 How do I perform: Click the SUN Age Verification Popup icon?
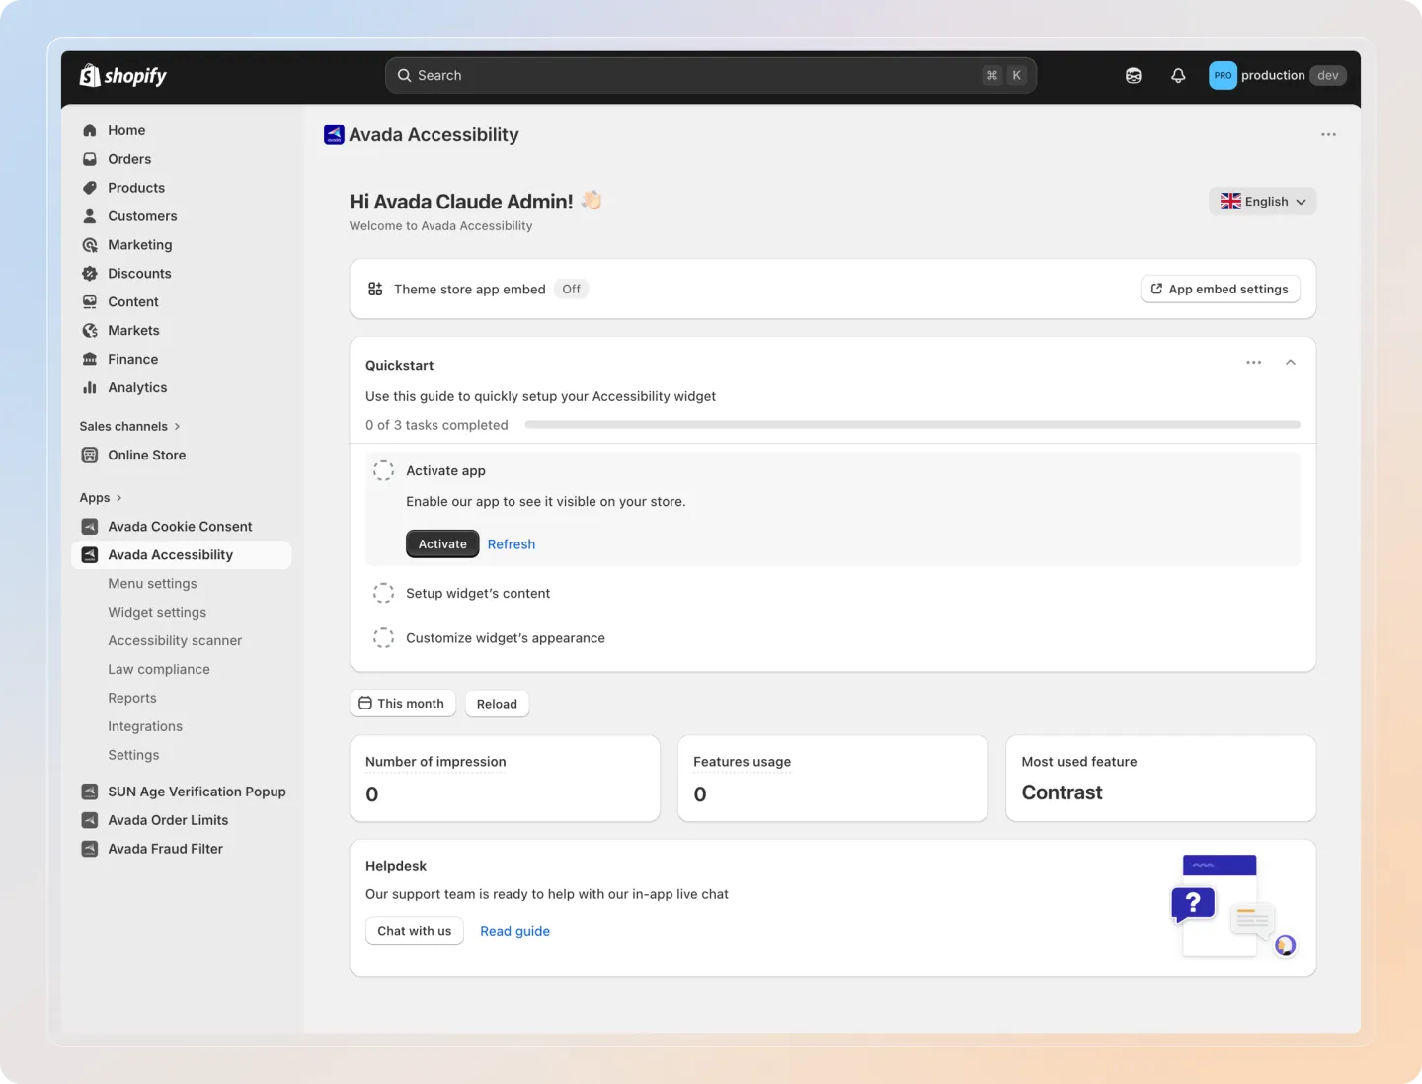90,792
